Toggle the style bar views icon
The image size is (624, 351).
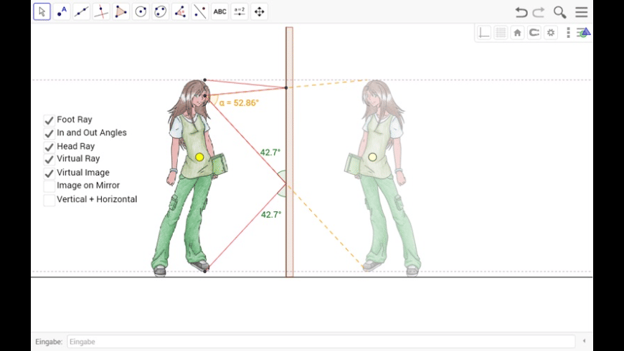tap(584, 33)
